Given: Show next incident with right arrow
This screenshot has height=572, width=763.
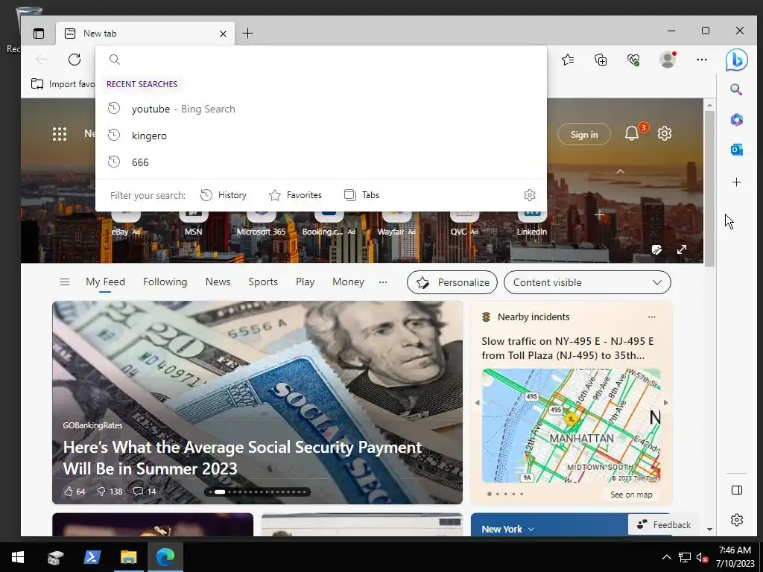Looking at the screenshot, I should pos(665,403).
